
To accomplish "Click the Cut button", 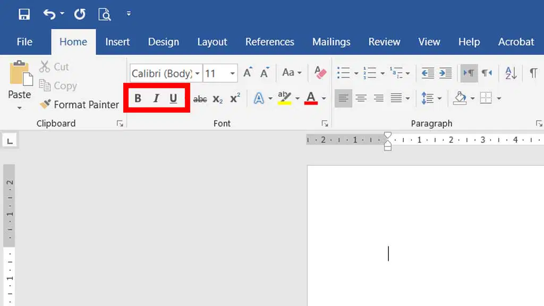I will [54, 66].
